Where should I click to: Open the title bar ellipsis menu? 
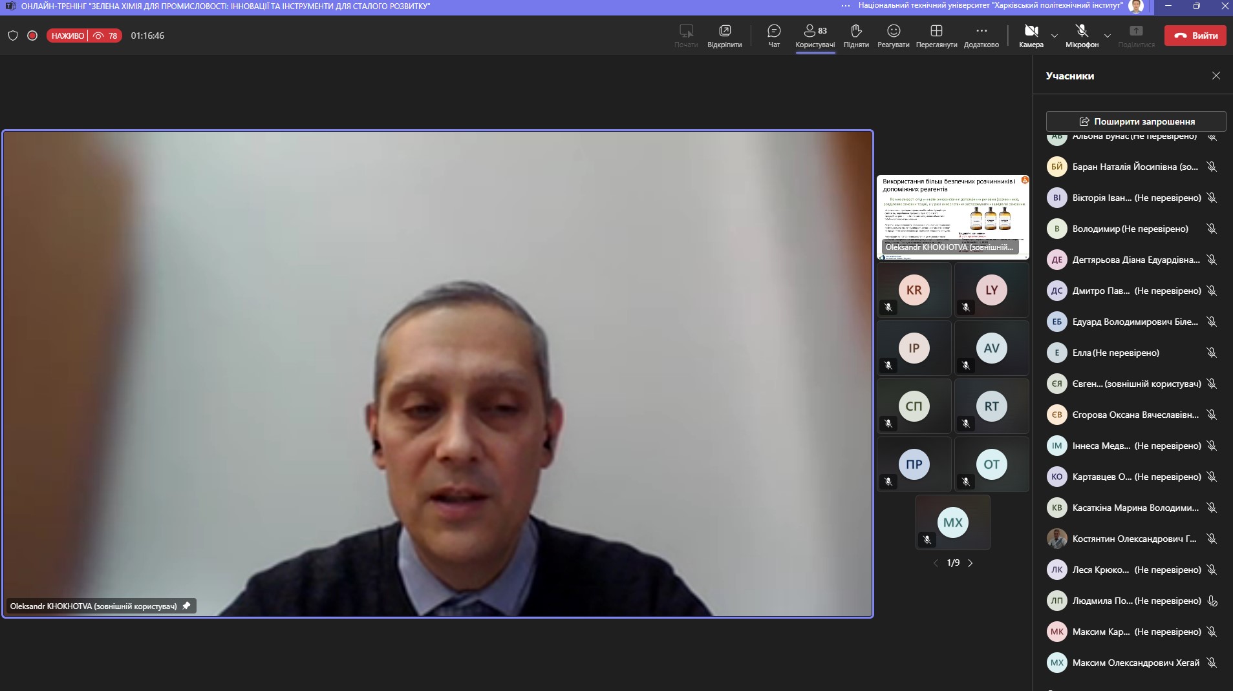(x=846, y=6)
